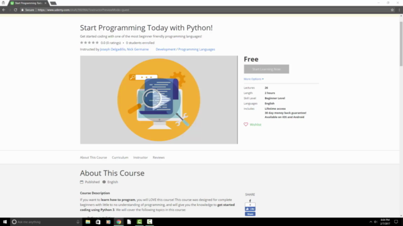Open File Explorer from taskbar
The height and width of the screenshot is (226, 403).
point(88,222)
